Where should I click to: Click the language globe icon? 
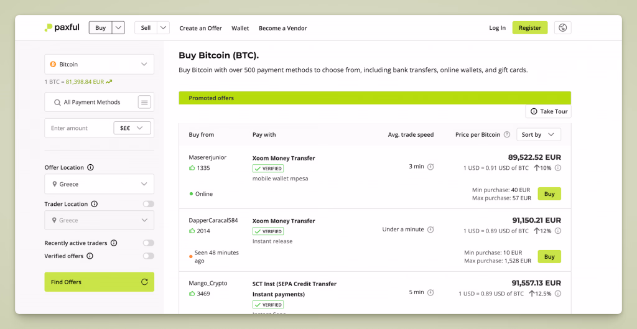coord(562,28)
